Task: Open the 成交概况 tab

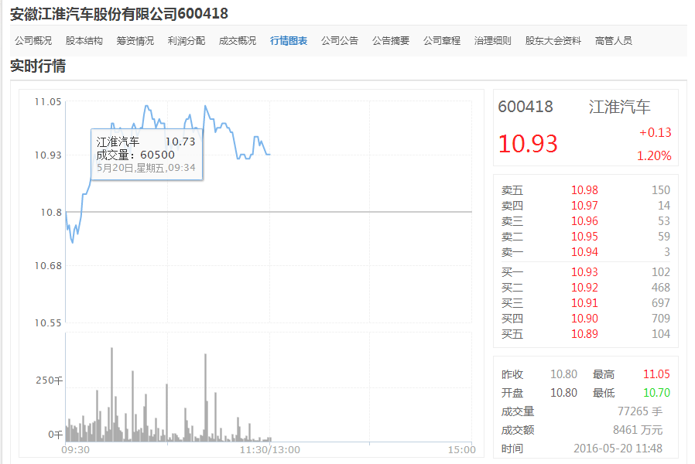Action: pos(238,41)
